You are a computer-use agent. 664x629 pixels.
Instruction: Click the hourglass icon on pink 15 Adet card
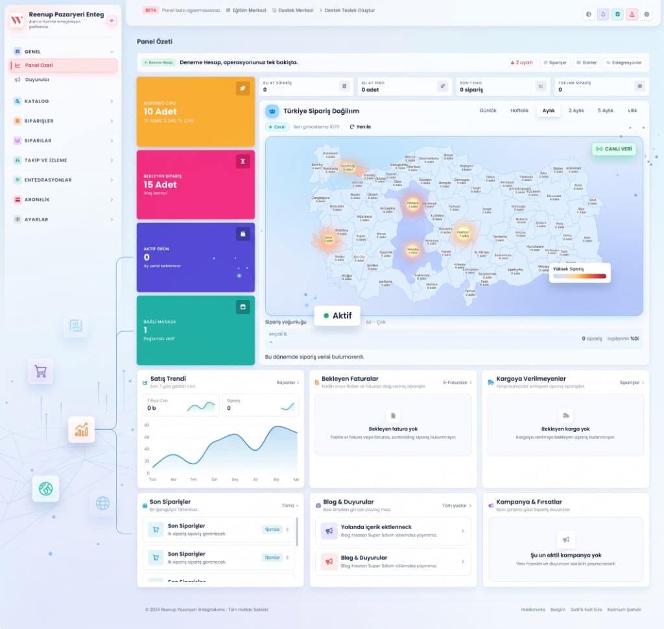coord(243,161)
